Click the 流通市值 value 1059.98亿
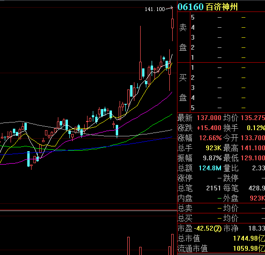The image size is (265, 255). pyautogui.click(x=249, y=249)
